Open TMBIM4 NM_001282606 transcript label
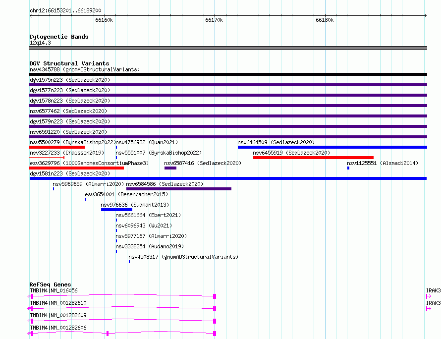 (58, 328)
